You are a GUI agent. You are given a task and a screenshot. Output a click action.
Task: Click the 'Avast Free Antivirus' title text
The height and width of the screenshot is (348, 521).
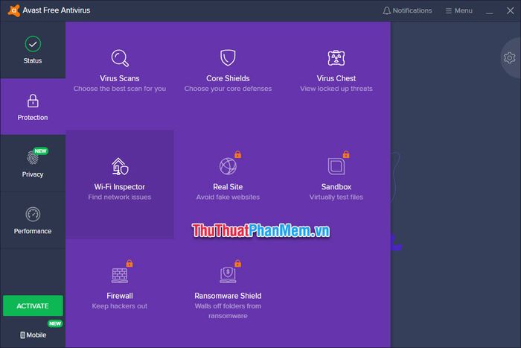(x=57, y=10)
